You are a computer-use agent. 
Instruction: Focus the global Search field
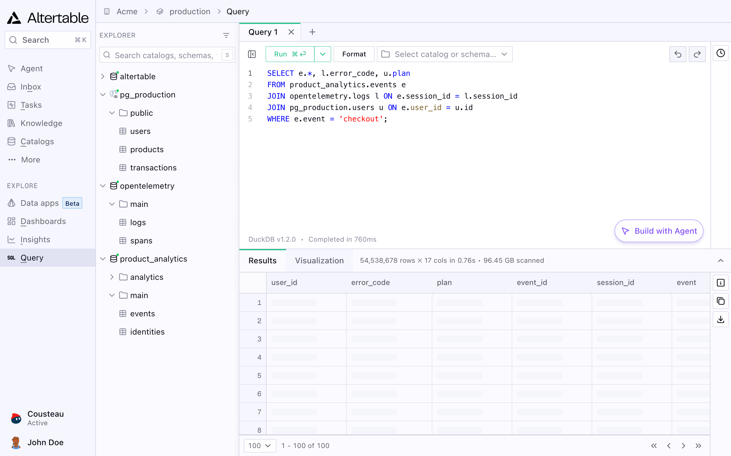48,40
